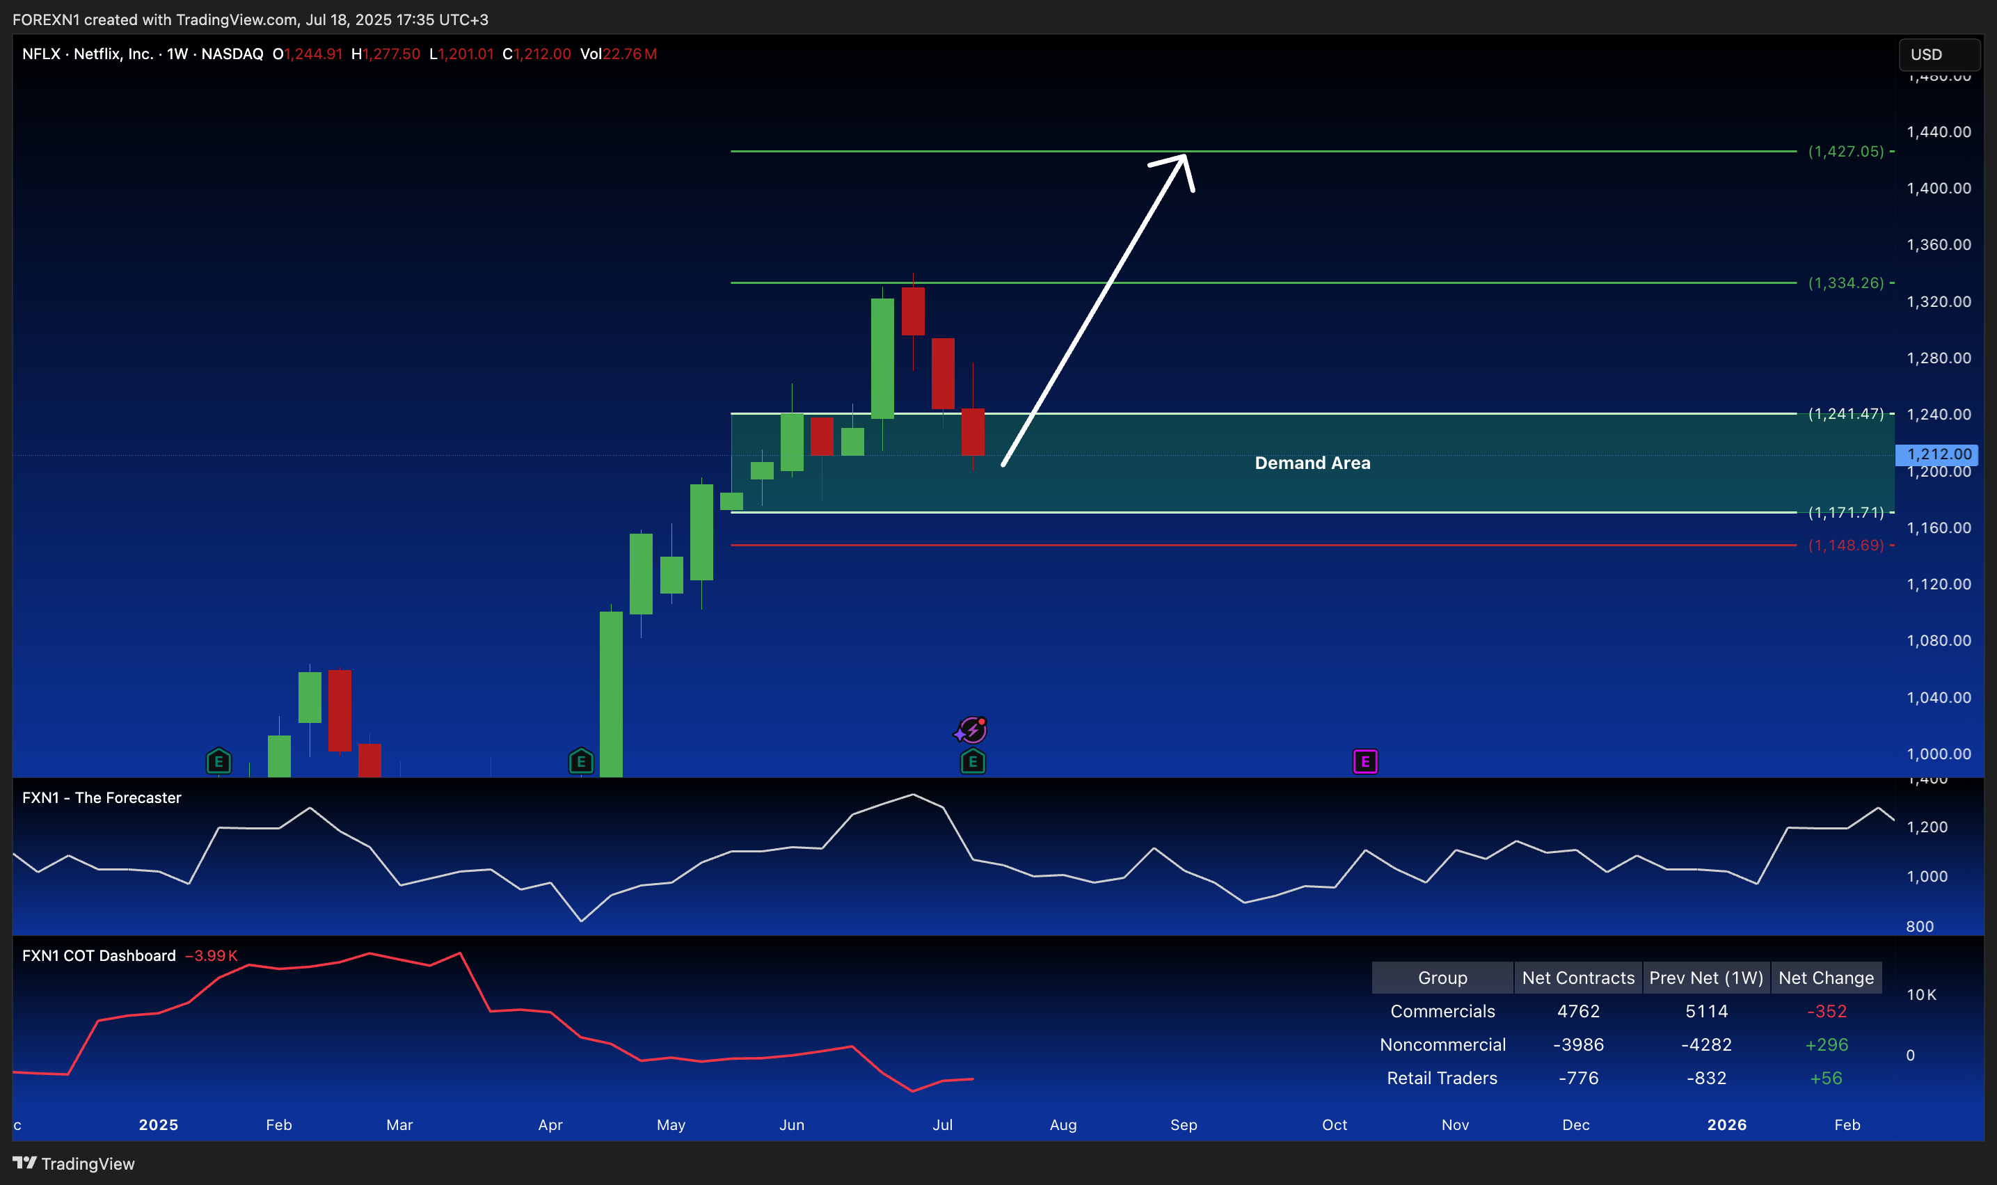Select the high value 1,277.50
This screenshot has width=1997, height=1185.
click(x=391, y=54)
